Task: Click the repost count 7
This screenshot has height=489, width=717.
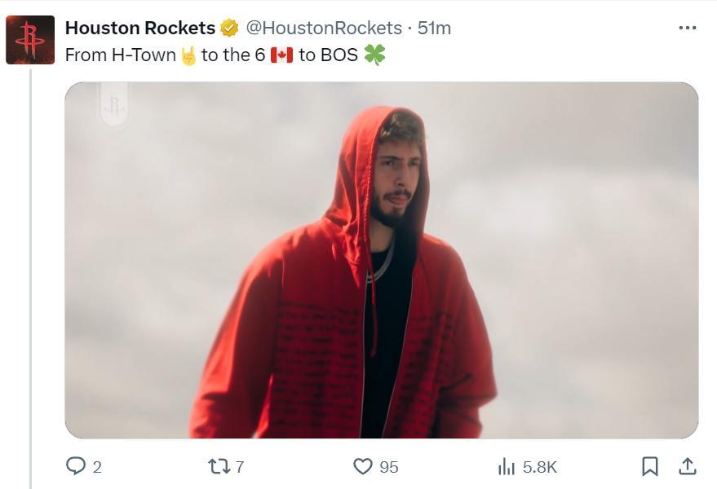Action: pos(240,467)
